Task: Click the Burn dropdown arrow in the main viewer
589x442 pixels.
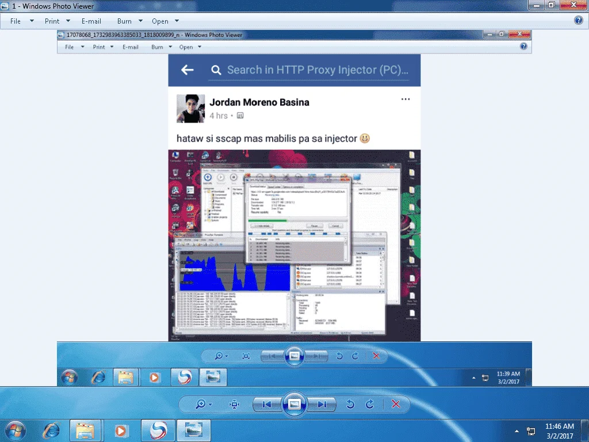Action: pos(140,21)
